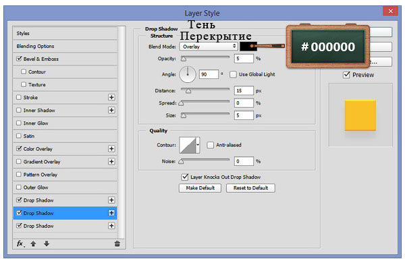Click plus icon on last Drop Shadow row
This screenshot has width=405, height=263.
tap(111, 226)
